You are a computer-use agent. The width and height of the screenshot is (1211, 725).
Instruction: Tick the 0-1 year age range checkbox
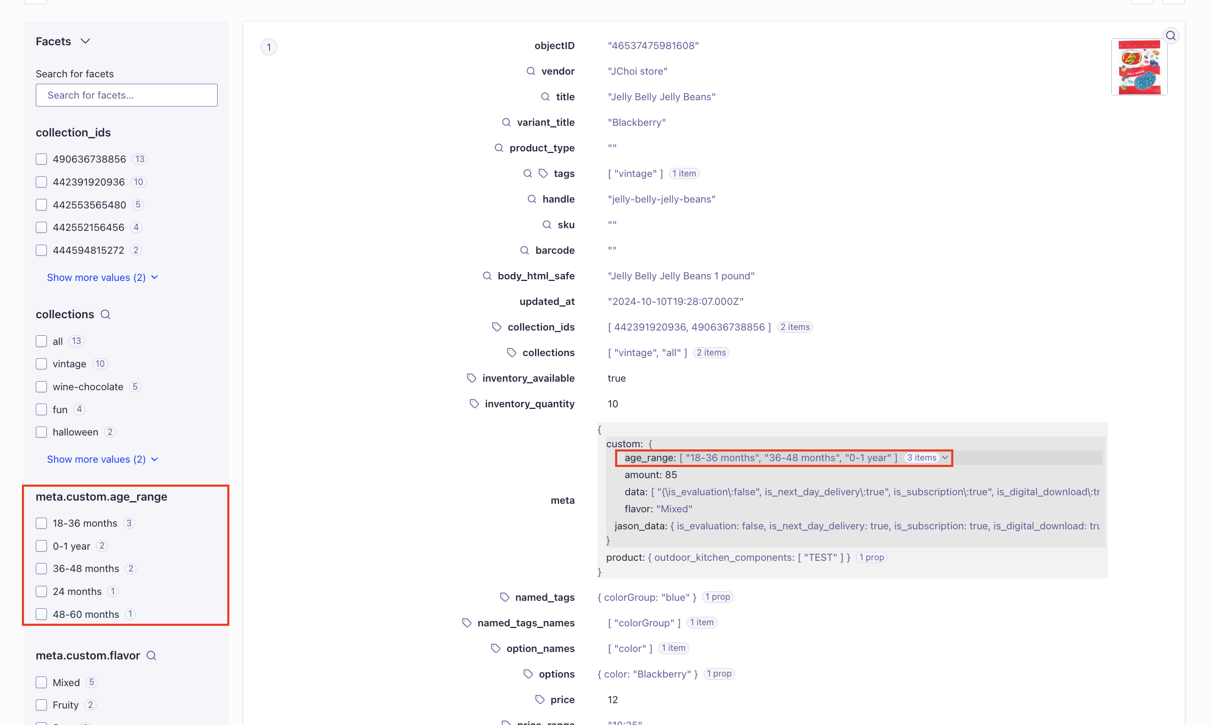[42, 546]
